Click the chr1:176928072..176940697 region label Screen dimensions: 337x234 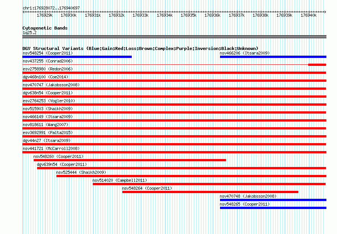pos(51,8)
